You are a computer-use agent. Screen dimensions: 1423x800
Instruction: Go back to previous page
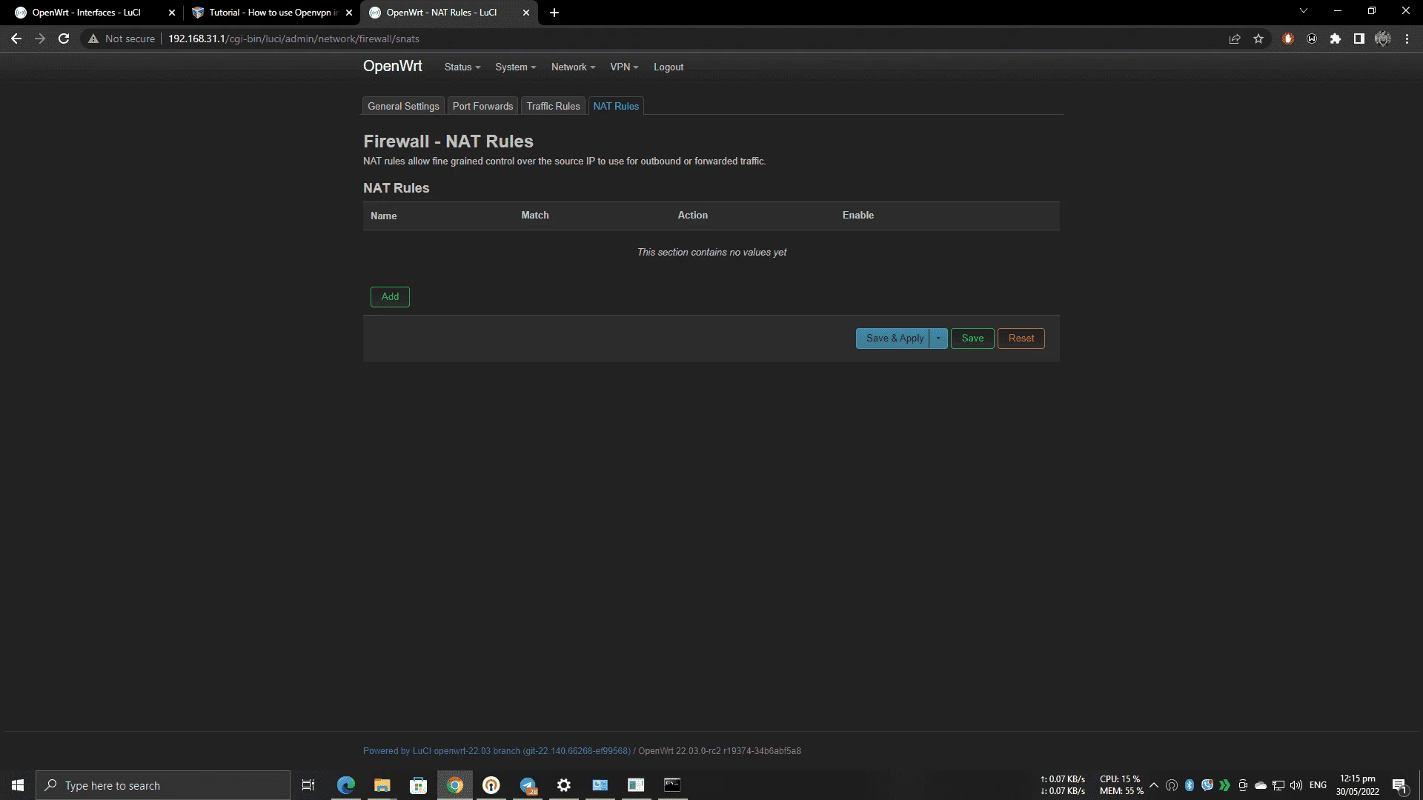point(16,39)
